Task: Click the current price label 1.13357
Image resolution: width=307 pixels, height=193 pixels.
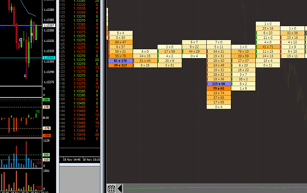Action: coord(49,26)
